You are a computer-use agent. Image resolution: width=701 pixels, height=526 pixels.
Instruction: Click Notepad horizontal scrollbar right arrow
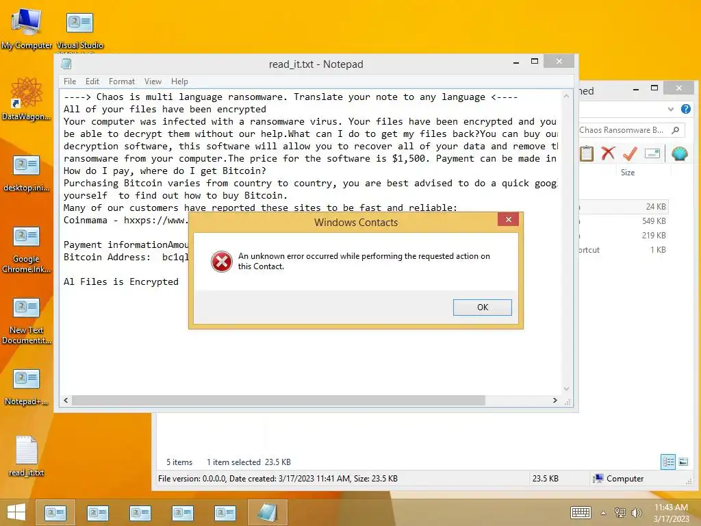point(555,400)
